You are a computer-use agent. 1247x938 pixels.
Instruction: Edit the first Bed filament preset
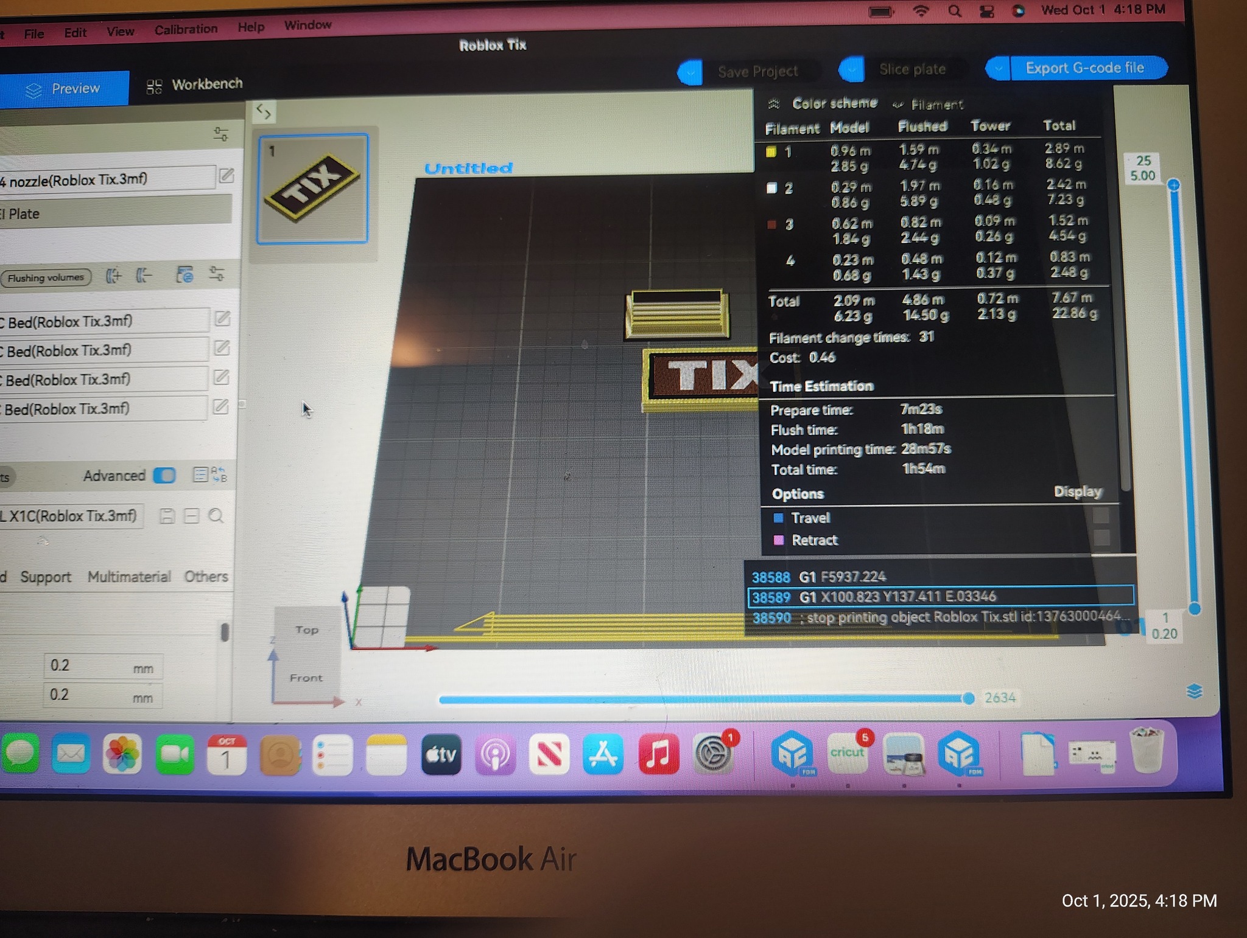coord(222,319)
